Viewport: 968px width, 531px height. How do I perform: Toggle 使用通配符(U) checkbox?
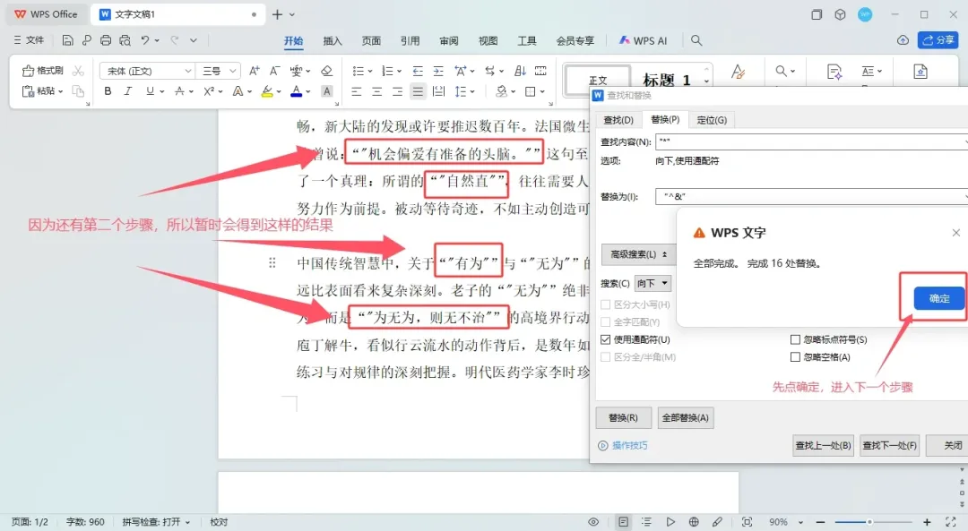point(606,339)
